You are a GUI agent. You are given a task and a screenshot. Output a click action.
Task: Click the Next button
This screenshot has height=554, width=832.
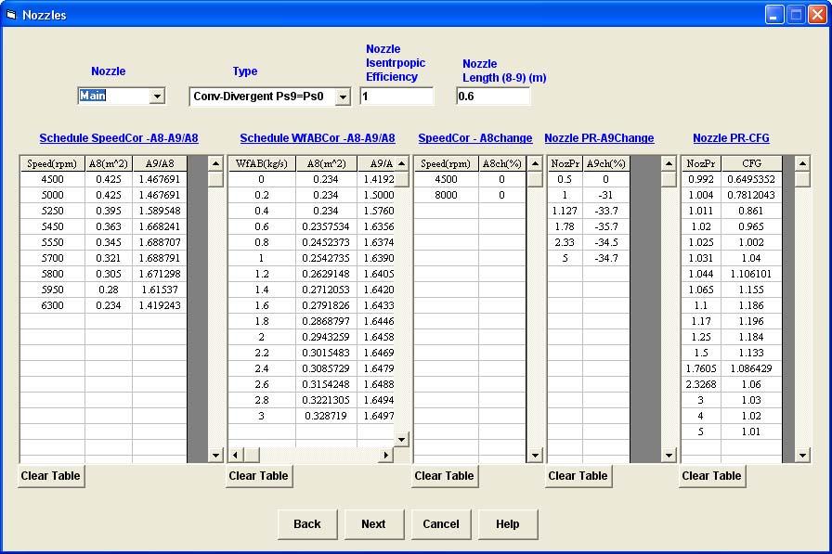pyautogui.click(x=374, y=524)
